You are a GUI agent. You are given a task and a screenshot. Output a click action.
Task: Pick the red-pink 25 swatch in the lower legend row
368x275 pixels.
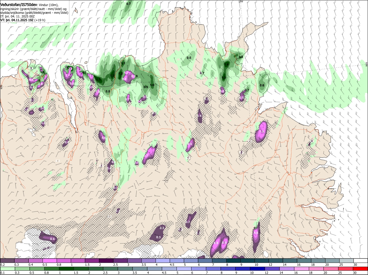(346, 268)
